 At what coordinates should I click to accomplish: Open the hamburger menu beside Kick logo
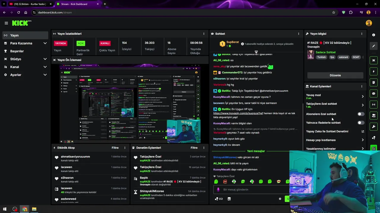click(x=6, y=23)
